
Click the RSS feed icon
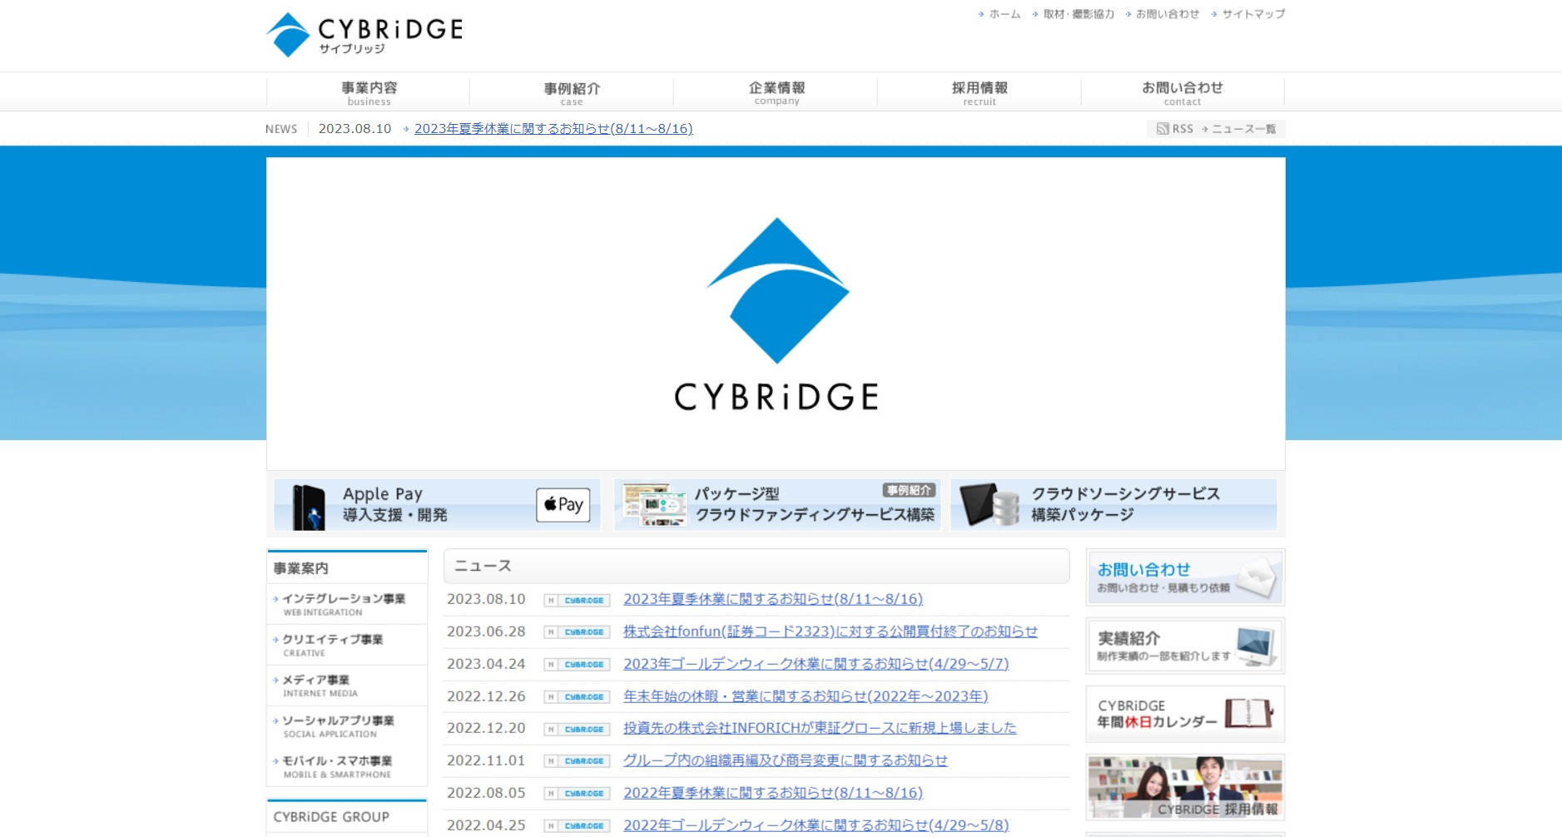coord(1163,129)
